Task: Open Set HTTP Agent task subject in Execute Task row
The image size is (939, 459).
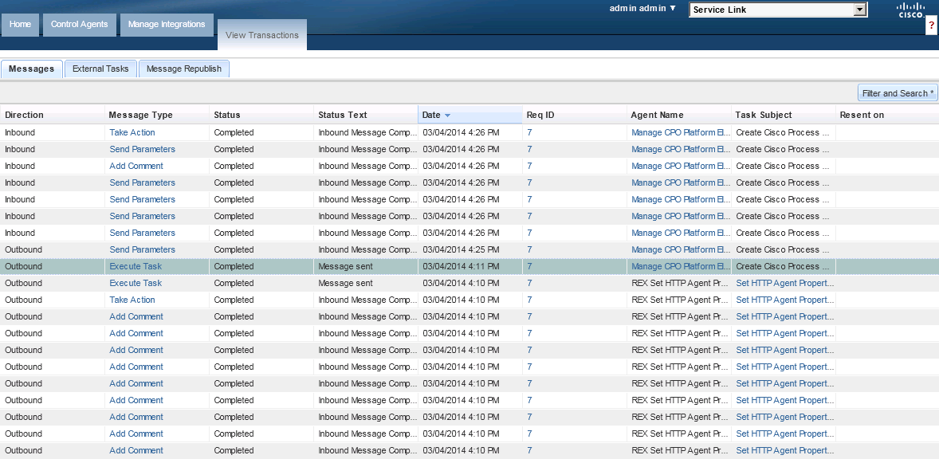Action: (x=785, y=283)
